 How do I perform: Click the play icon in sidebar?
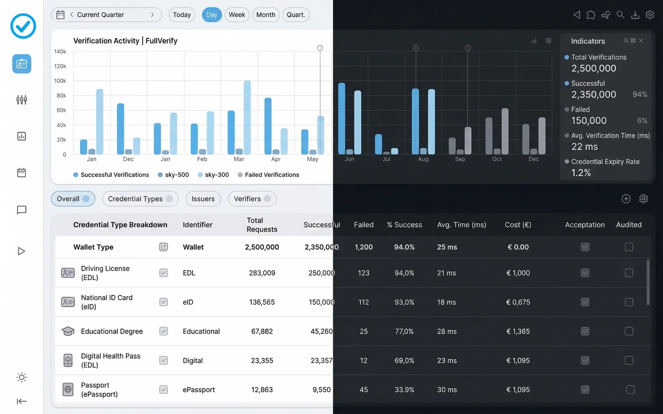click(21, 251)
